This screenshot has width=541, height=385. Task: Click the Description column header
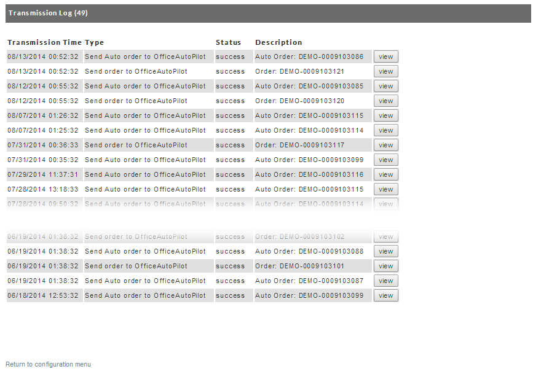[278, 42]
